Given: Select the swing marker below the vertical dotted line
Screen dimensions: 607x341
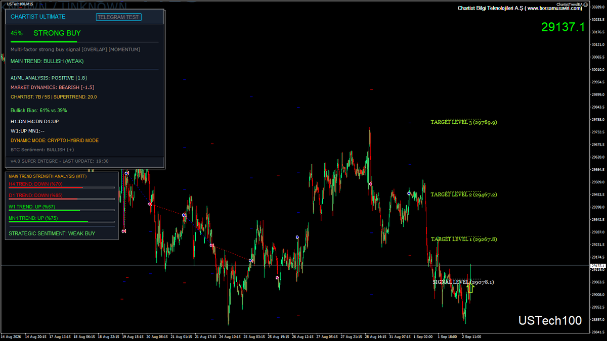Looking at the screenshot, I should pyautogui.click(x=123, y=231).
